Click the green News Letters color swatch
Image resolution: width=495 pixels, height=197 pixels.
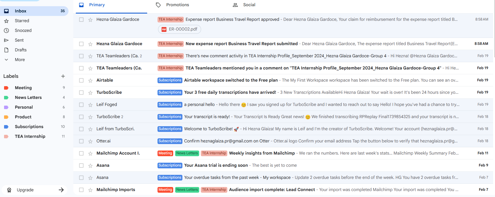(x=6, y=98)
